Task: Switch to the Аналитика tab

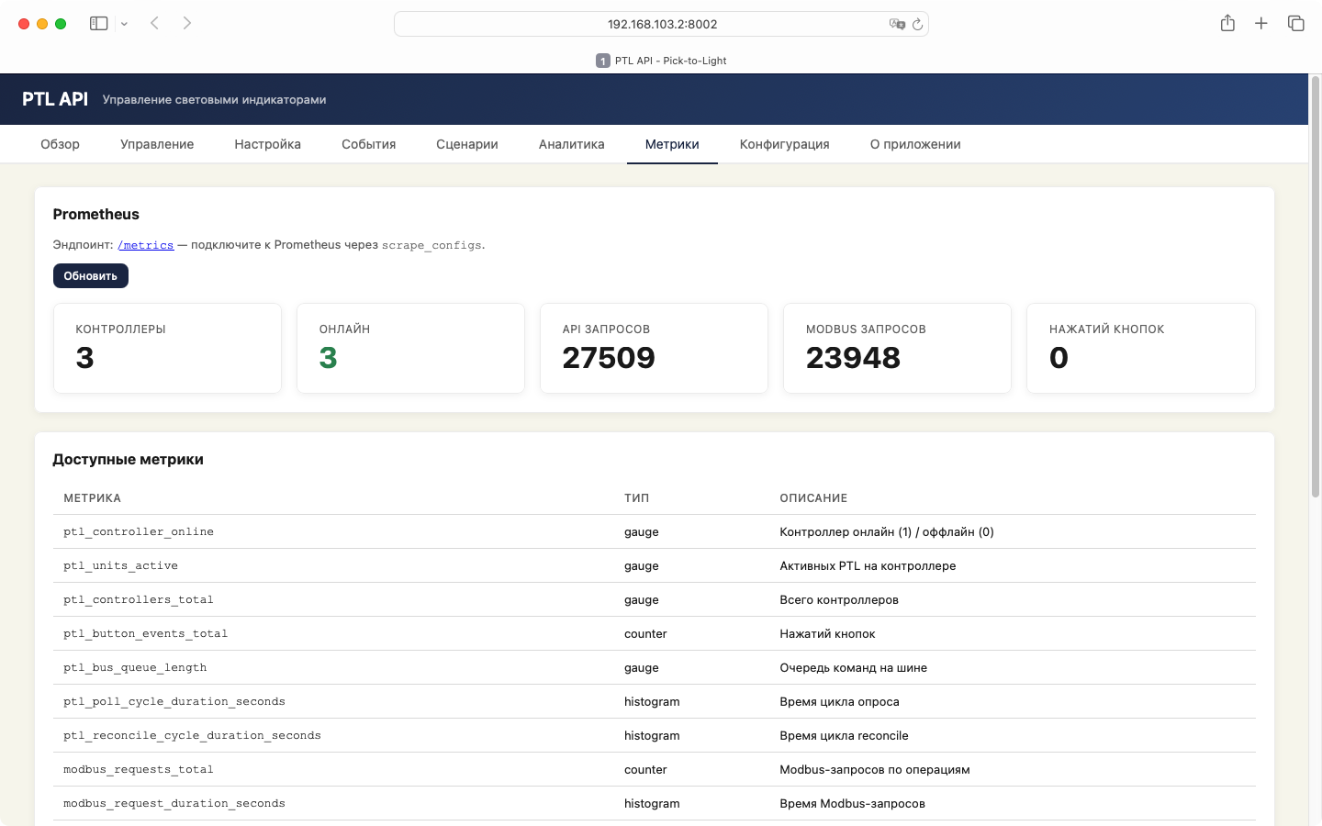Action: (x=571, y=144)
